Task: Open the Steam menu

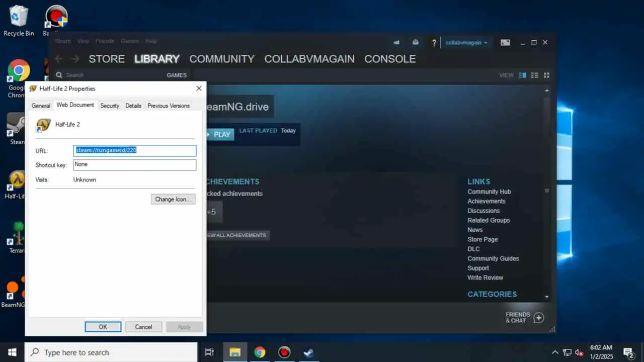Action: (63, 41)
